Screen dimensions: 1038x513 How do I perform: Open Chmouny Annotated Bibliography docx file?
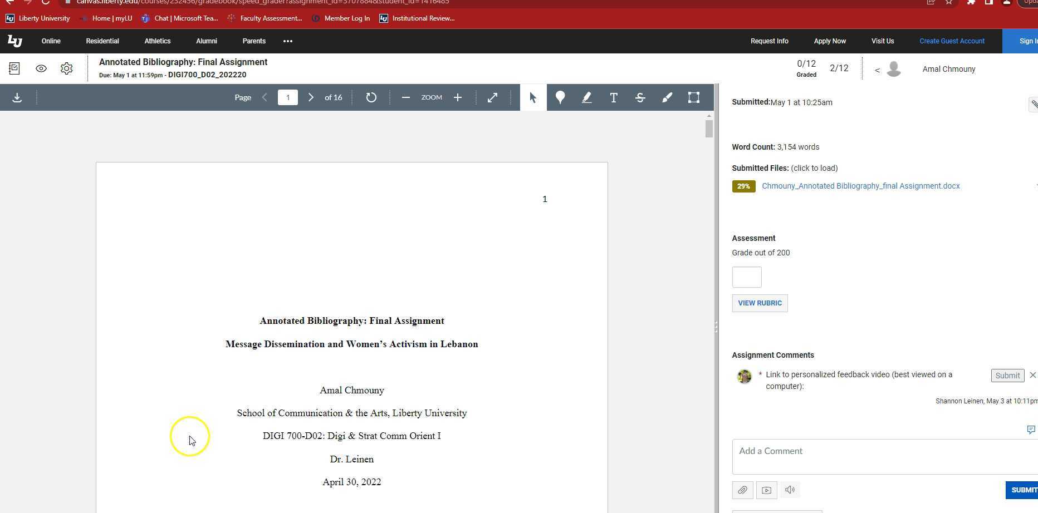point(860,186)
